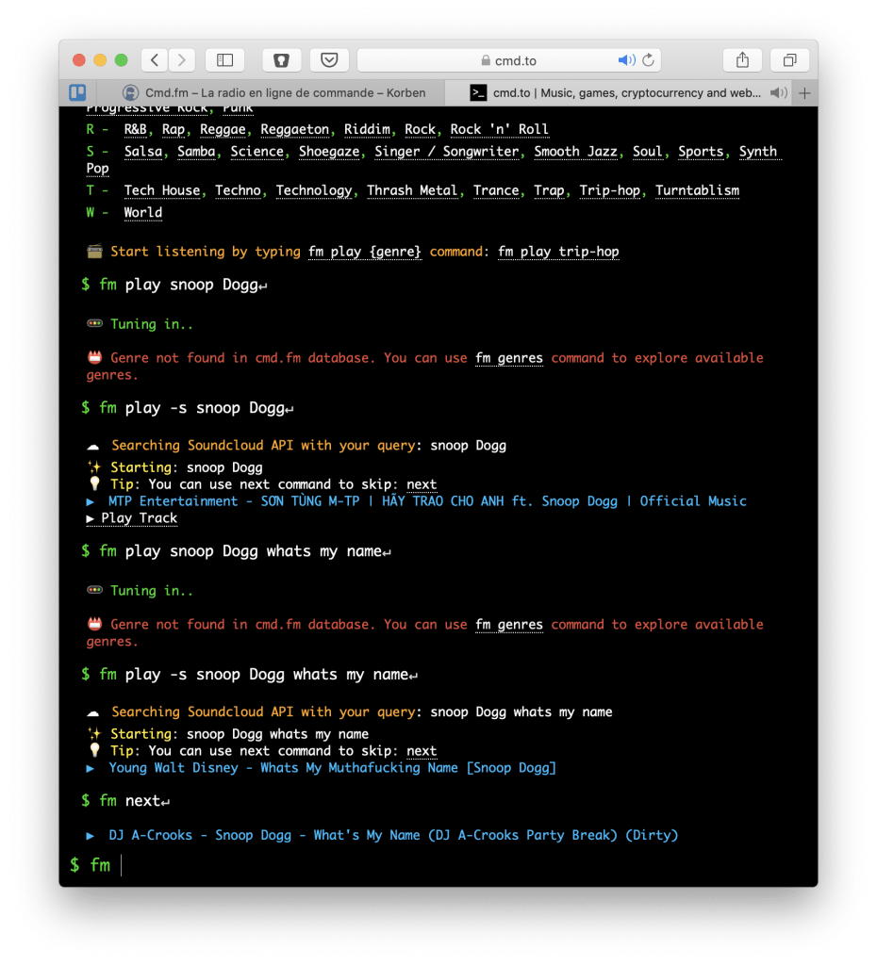Viewport: 877px width, 965px height.
Task: Open the pinned blue bookmark tab
Action: 77,93
